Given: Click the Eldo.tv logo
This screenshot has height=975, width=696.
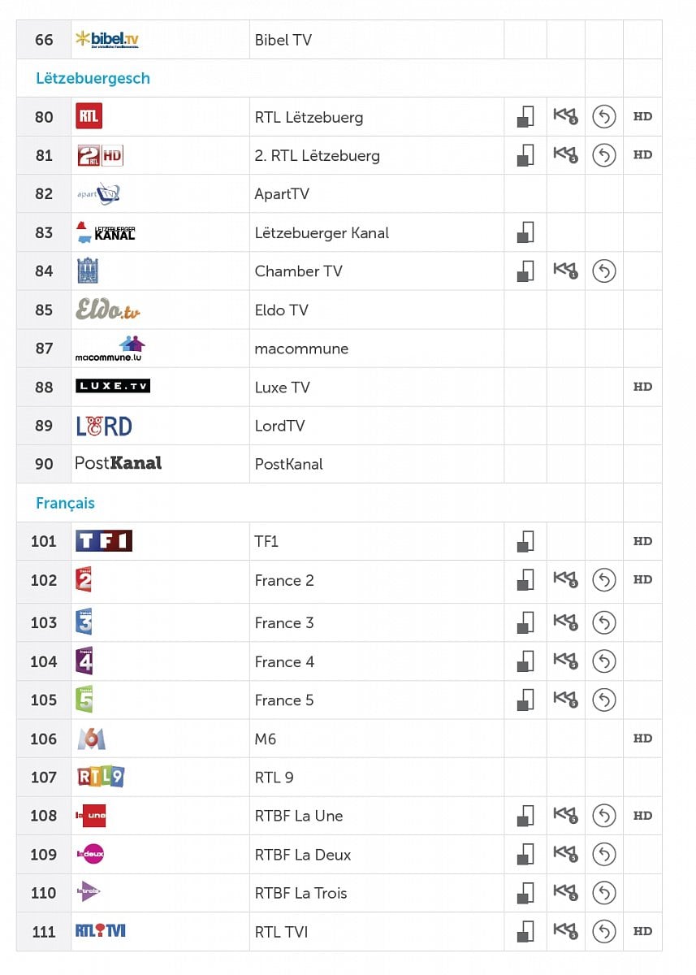Looking at the screenshot, I should point(107,310).
